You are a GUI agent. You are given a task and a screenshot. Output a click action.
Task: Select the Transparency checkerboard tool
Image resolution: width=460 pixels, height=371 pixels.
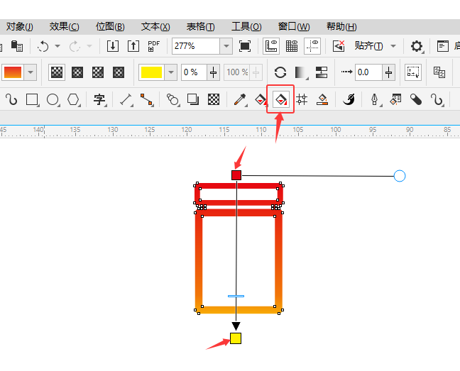click(x=214, y=99)
